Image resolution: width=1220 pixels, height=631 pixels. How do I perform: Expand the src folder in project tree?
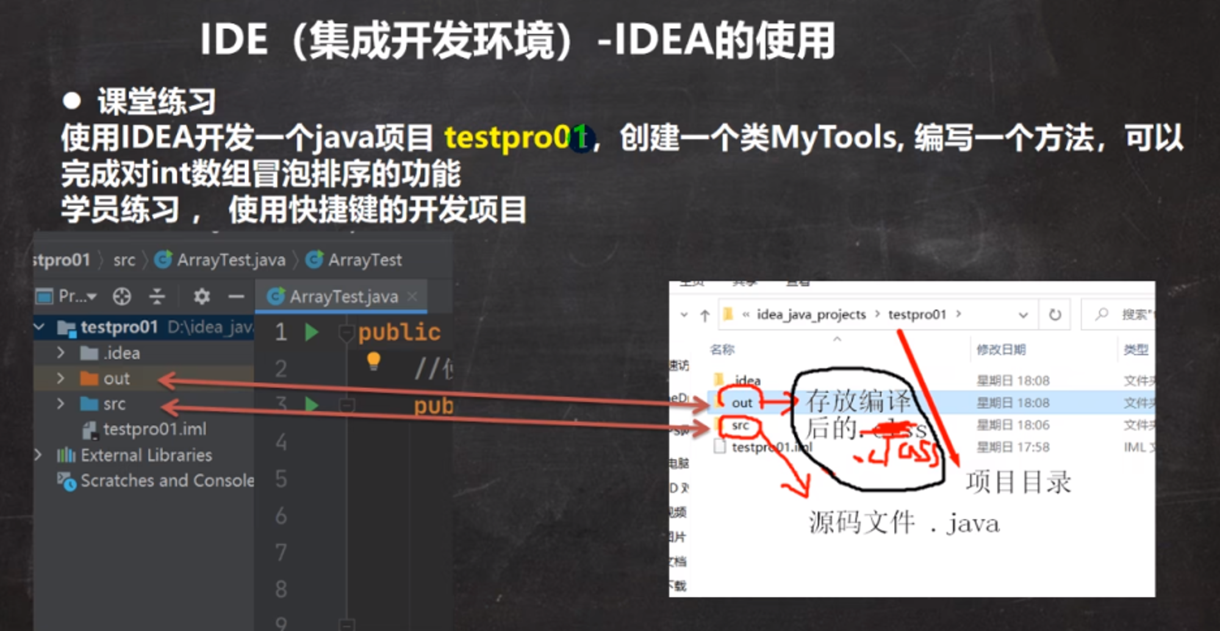pos(60,404)
